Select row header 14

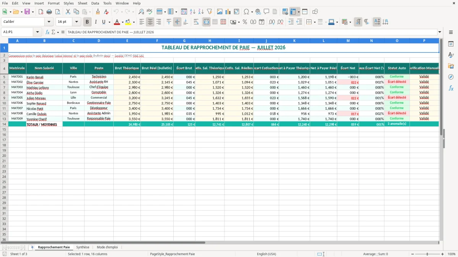(x=4, y=124)
